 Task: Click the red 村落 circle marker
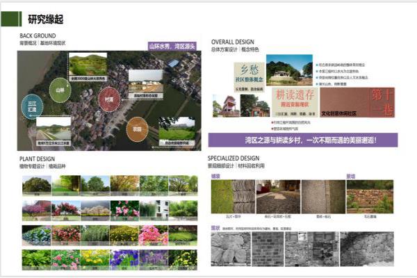tap(109, 99)
